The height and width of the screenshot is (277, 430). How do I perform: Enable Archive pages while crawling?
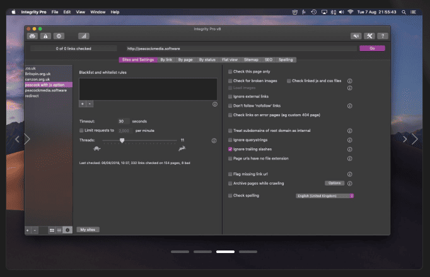click(230, 184)
